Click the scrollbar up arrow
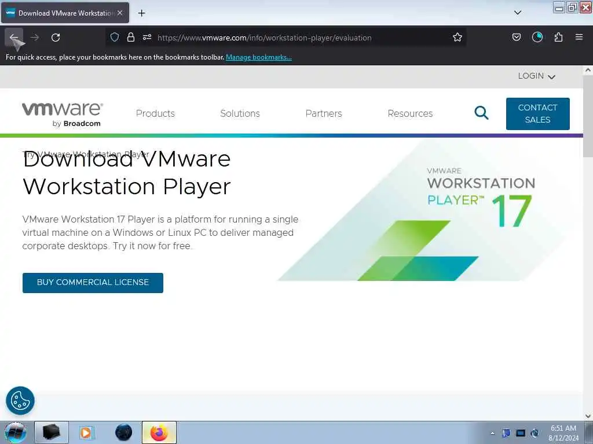The width and height of the screenshot is (593, 444). click(x=588, y=70)
